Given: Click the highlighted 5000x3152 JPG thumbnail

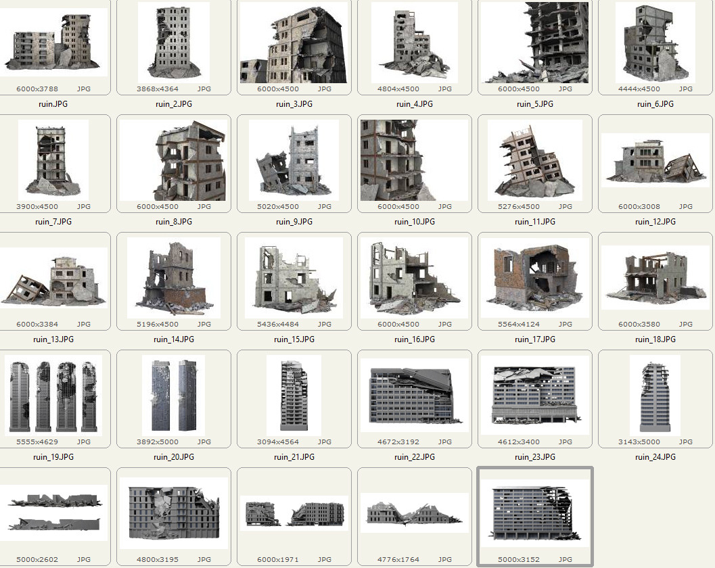Looking at the screenshot, I should 535,513.
